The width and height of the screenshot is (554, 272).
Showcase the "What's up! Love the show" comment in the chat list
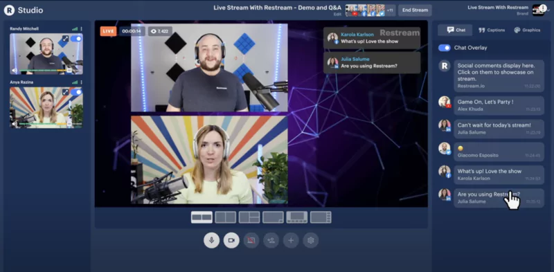pos(499,174)
